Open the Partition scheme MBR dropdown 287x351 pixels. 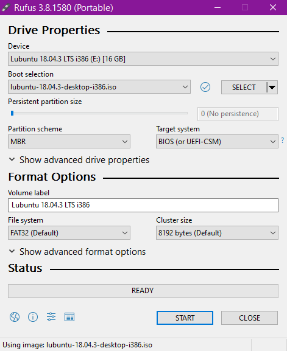[x=69, y=142]
